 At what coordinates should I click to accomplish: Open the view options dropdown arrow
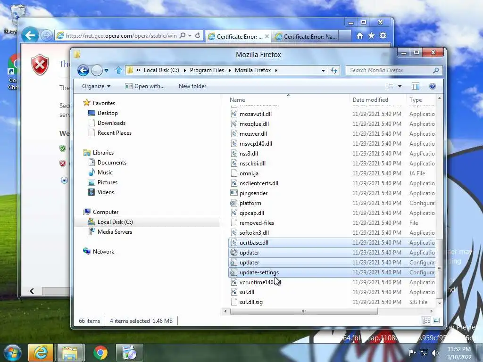click(400, 86)
